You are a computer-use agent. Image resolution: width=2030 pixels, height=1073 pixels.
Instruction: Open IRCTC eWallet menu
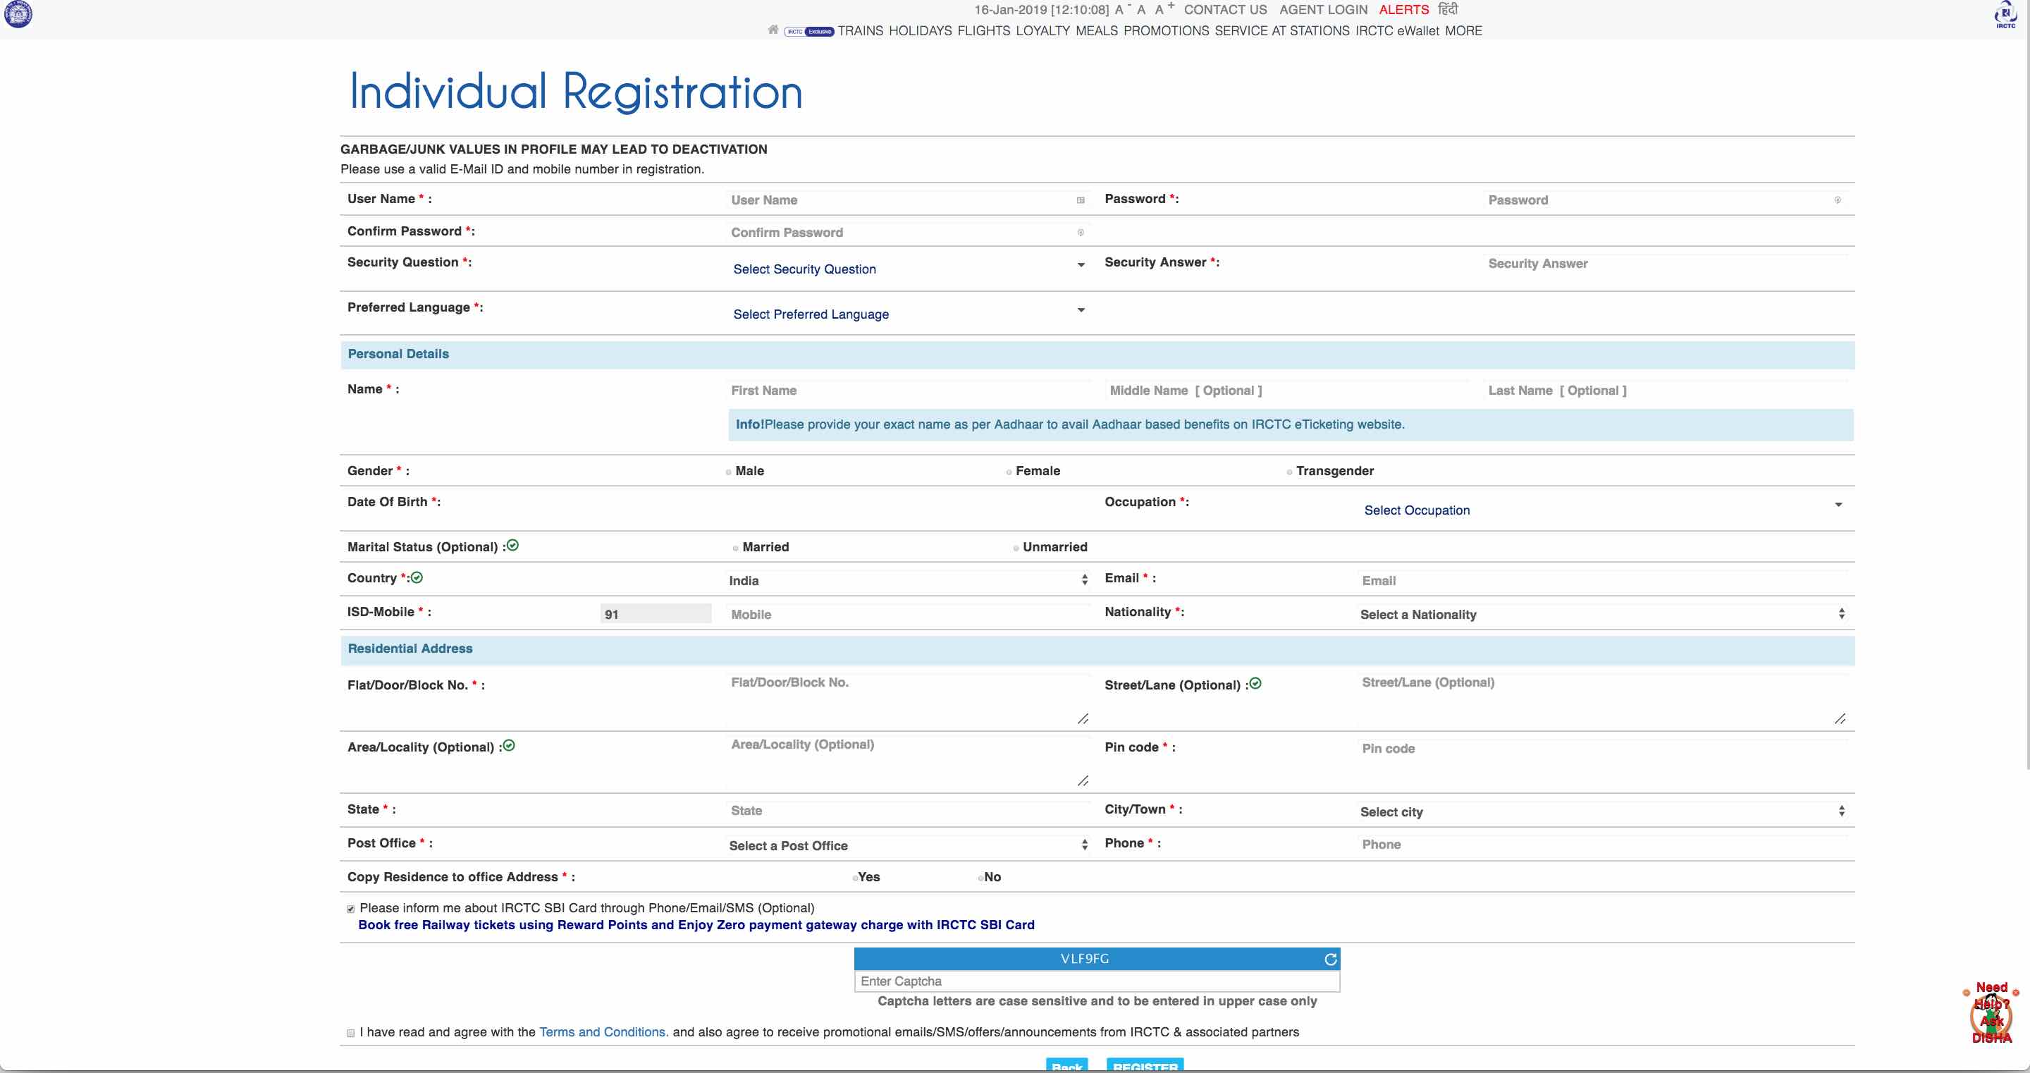(1396, 31)
